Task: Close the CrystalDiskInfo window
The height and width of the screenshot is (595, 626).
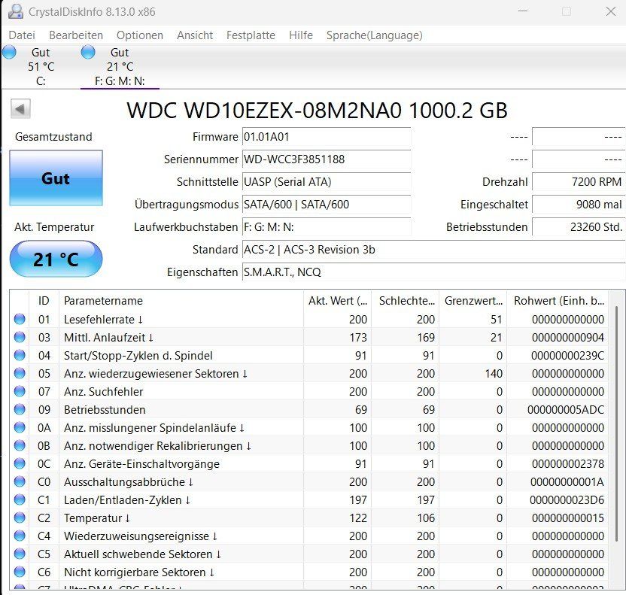Action: pos(610,11)
